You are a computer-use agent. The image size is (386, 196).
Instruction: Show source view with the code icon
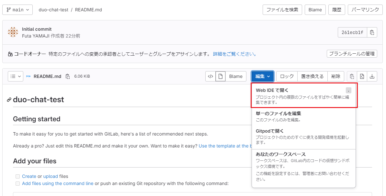[210, 76]
